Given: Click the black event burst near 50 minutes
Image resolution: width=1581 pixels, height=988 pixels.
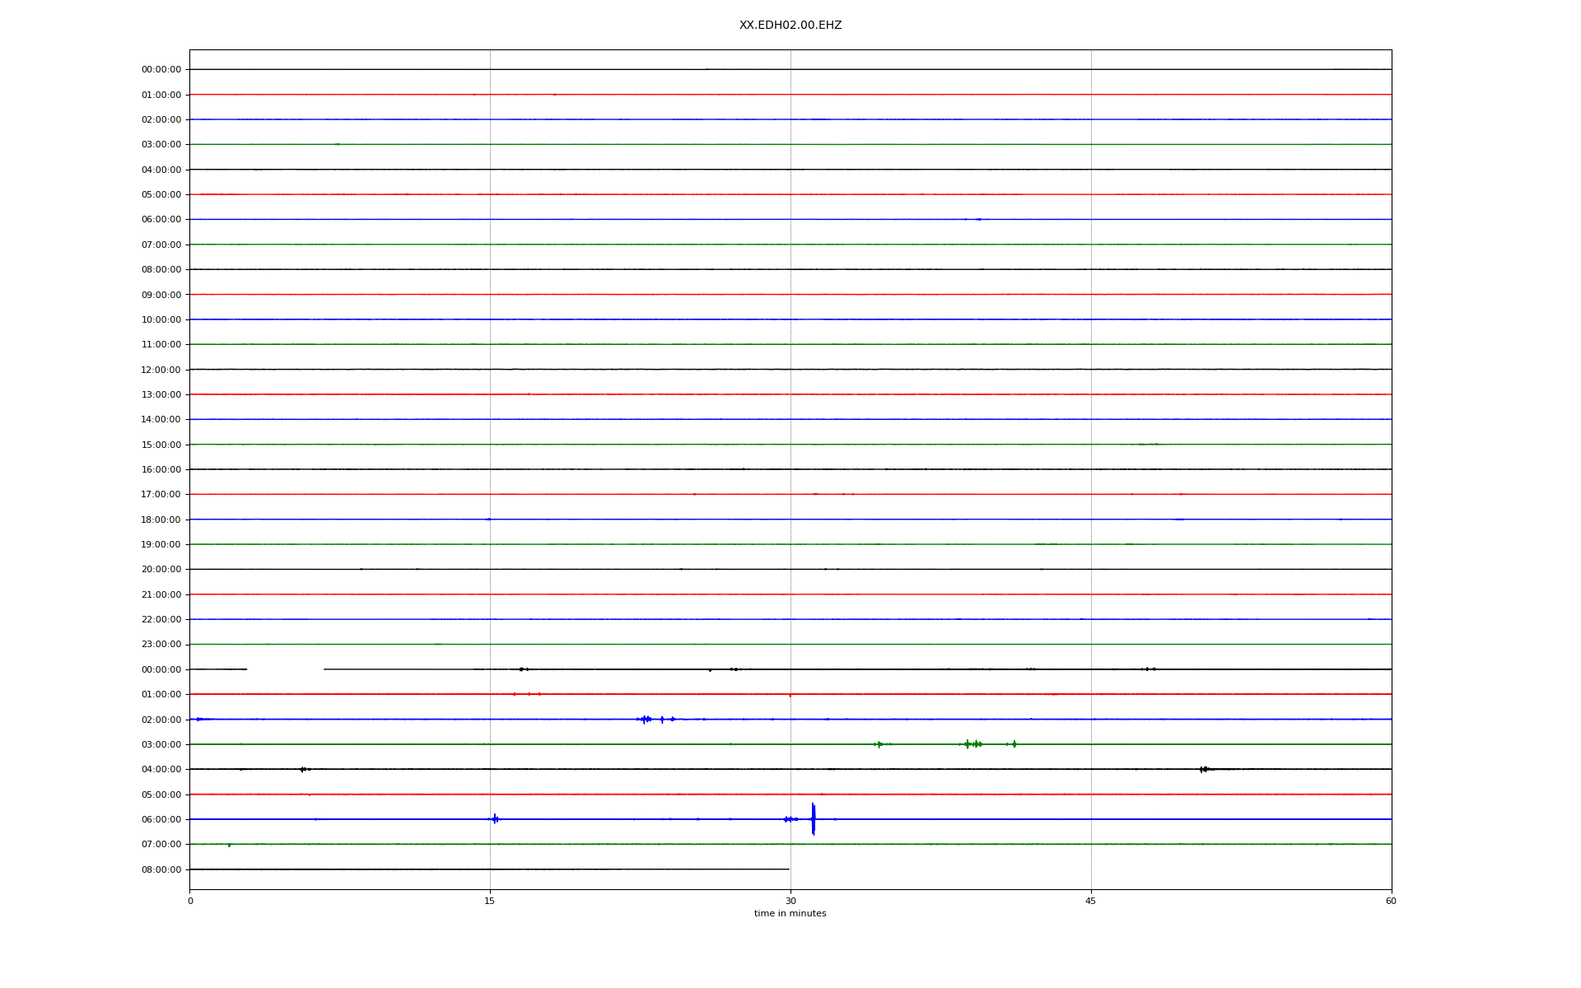Looking at the screenshot, I should click(1204, 769).
